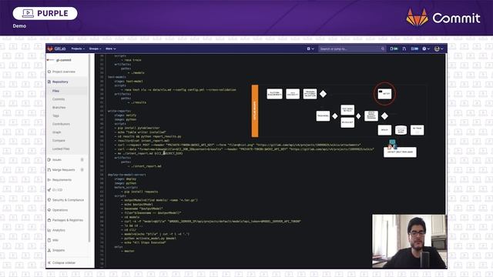The image size is (493, 277).
Task: Click the Operations sidebar icon
Action: [49, 210]
